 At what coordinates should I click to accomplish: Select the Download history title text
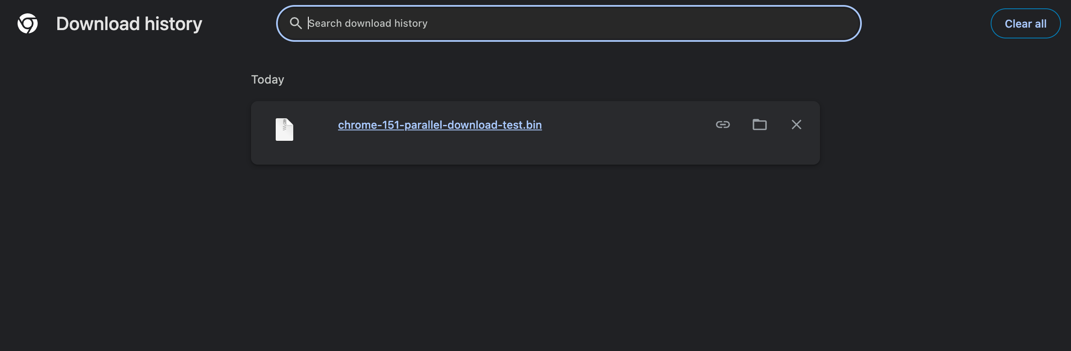point(129,24)
